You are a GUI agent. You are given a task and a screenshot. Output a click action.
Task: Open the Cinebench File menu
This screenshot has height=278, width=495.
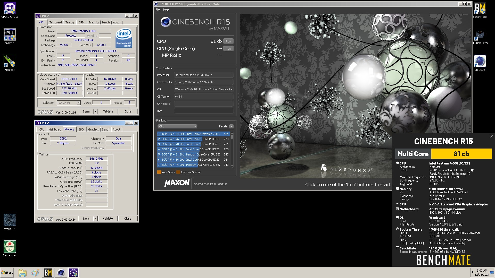click(158, 10)
